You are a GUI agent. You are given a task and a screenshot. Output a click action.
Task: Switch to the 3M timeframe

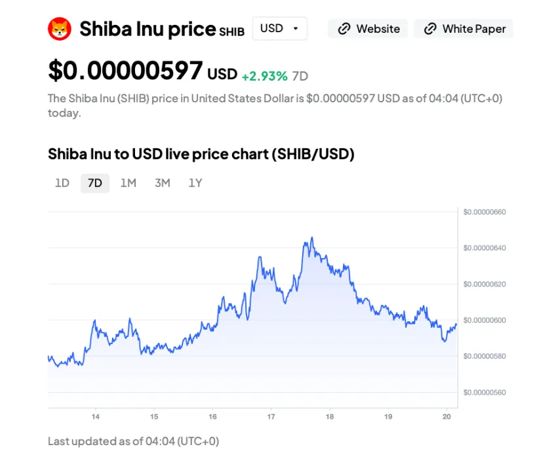point(162,183)
